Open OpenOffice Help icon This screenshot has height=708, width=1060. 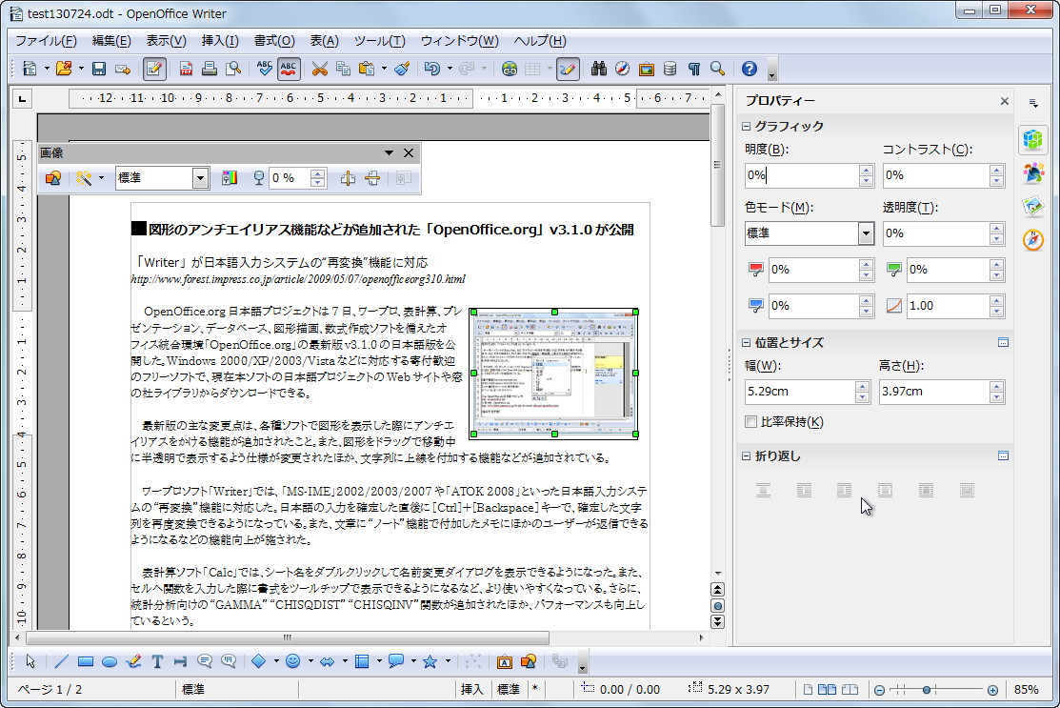749,69
